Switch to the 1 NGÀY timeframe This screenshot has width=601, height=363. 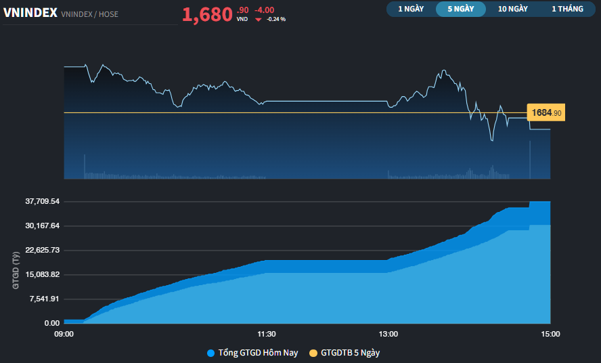click(411, 9)
